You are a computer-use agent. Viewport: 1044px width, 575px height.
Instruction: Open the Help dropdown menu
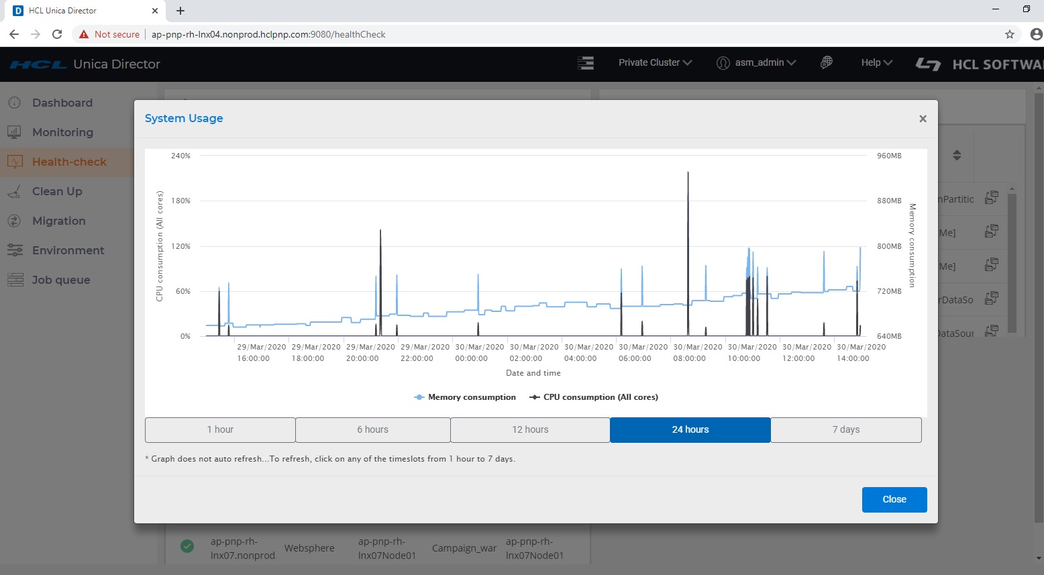coord(876,62)
